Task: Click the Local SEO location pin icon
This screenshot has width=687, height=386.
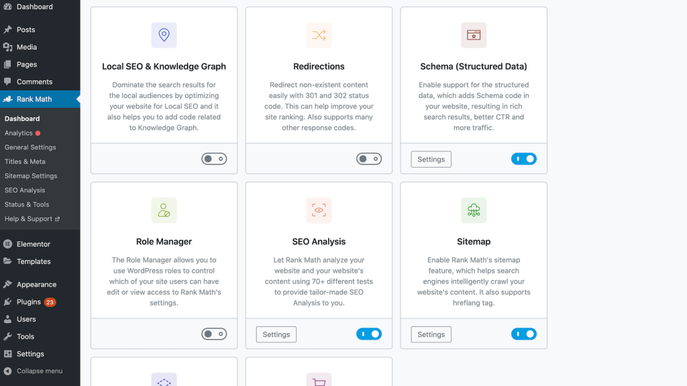Action: point(164,35)
